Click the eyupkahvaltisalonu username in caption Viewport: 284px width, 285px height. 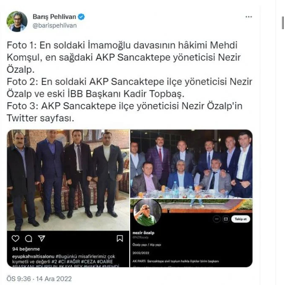[x=33, y=257]
